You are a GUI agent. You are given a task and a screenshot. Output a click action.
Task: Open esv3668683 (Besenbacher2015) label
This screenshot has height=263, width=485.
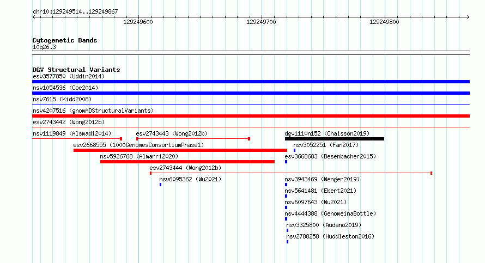point(330,156)
